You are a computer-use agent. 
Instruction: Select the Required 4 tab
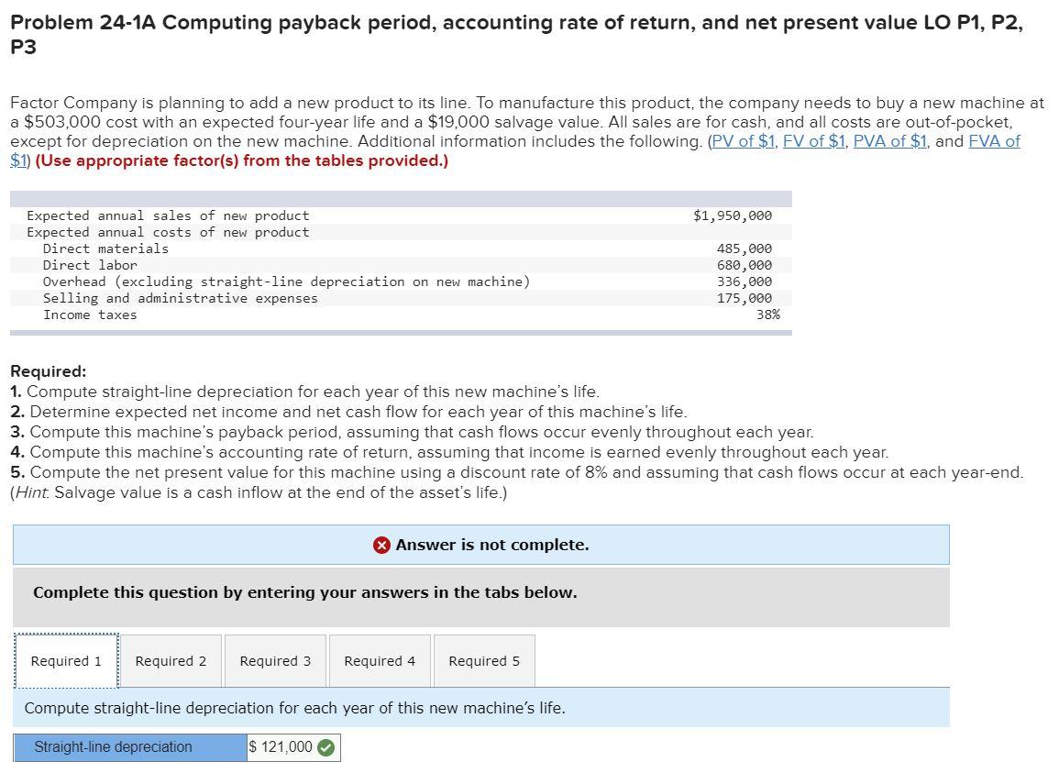click(x=379, y=660)
